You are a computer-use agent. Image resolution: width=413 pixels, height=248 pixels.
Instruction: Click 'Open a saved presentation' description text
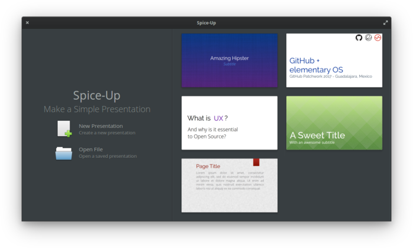pos(108,156)
